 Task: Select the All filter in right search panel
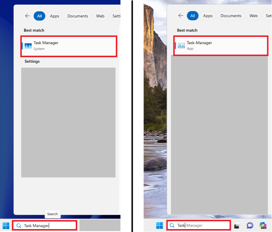[193, 16]
